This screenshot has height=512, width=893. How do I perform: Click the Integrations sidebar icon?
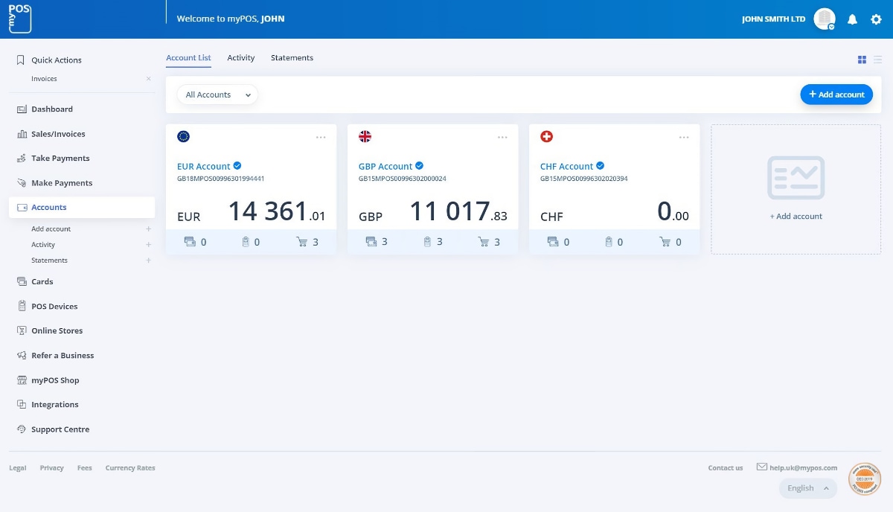pos(22,405)
